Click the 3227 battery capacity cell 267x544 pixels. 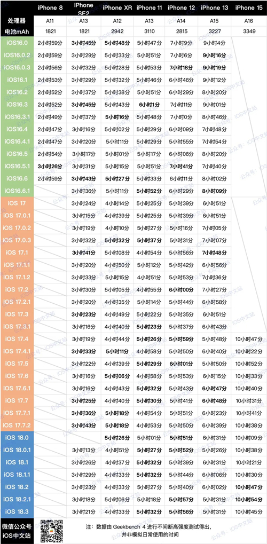pos(215,31)
